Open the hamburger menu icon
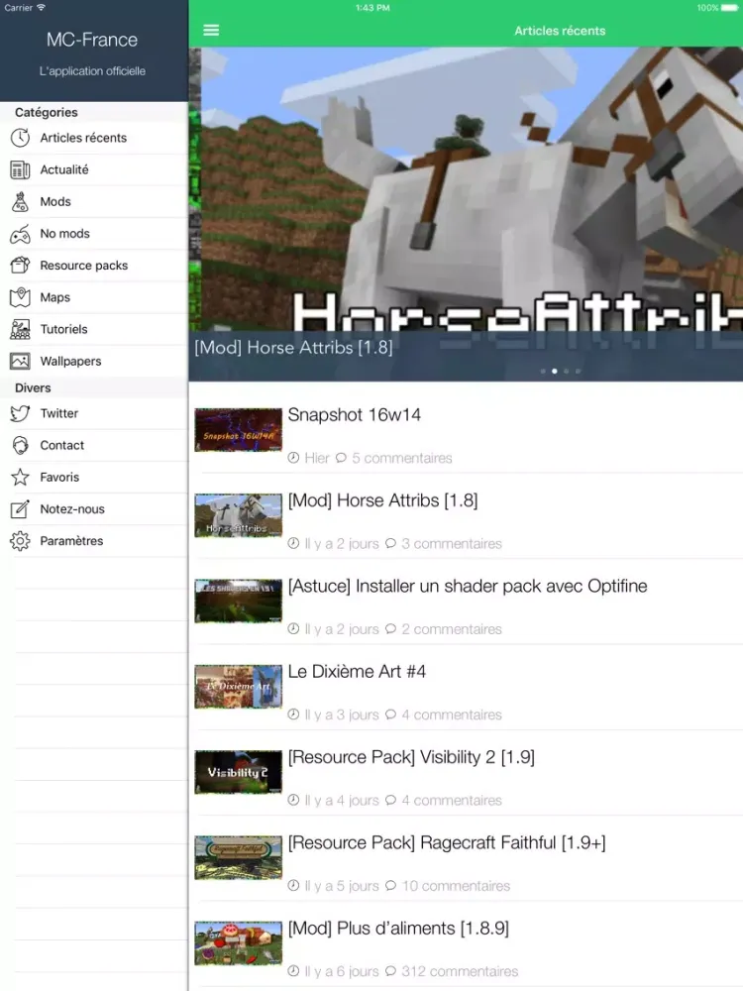Screen dimensions: 743x991 211,31
